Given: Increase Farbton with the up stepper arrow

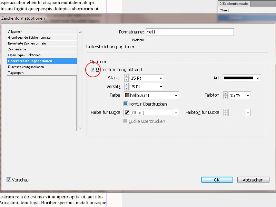Looking at the screenshot, I should (226, 93).
